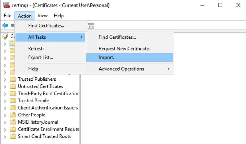Expand the Client Authentication Issuers node
This screenshot has height=144, width=246.
point(5,108)
